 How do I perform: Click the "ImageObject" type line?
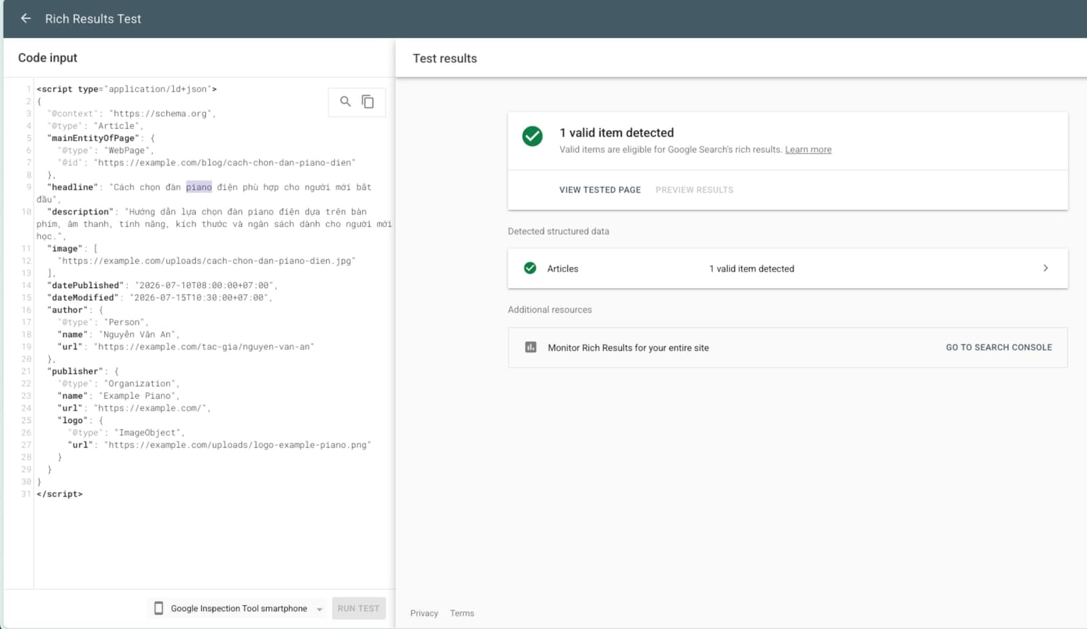(x=126, y=433)
